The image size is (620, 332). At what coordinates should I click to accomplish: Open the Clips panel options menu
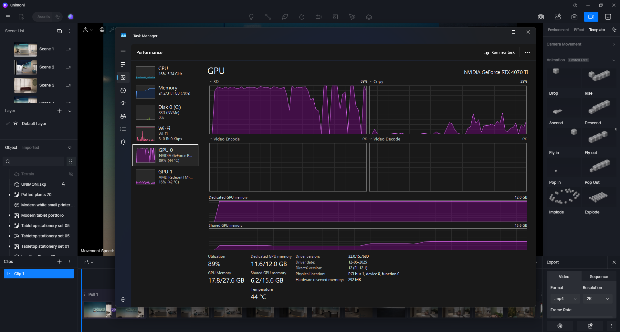pos(70,262)
